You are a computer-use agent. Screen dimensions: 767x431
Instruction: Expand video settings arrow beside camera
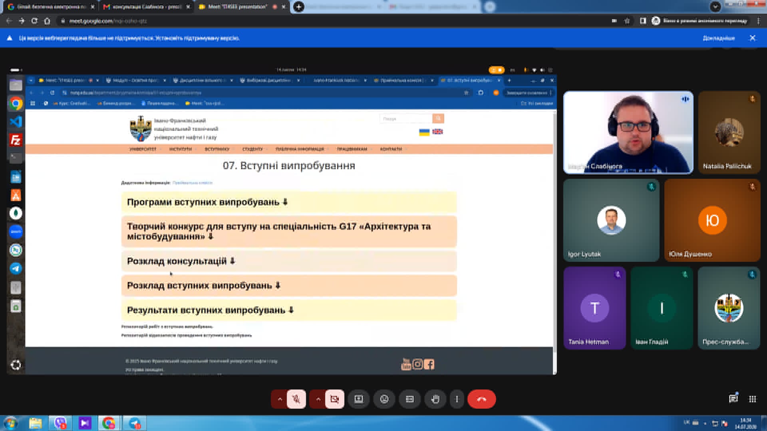coord(318,399)
